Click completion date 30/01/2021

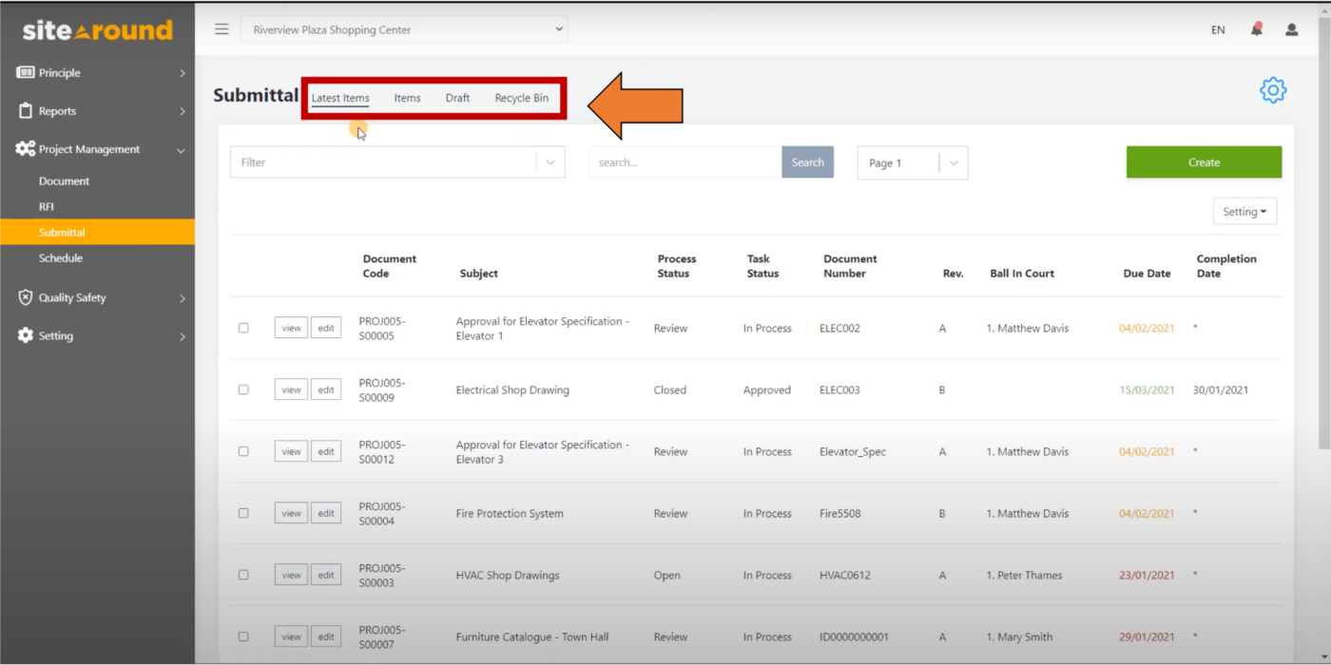click(1221, 390)
